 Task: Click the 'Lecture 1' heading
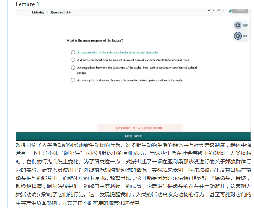(x=28, y=4)
